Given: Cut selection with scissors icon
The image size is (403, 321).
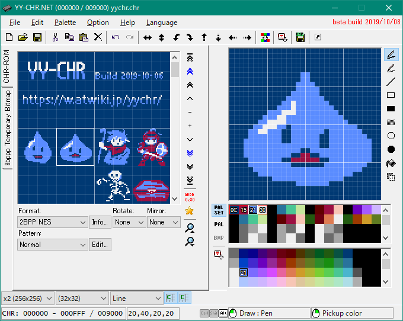Looking at the screenshot, I should [55, 37].
